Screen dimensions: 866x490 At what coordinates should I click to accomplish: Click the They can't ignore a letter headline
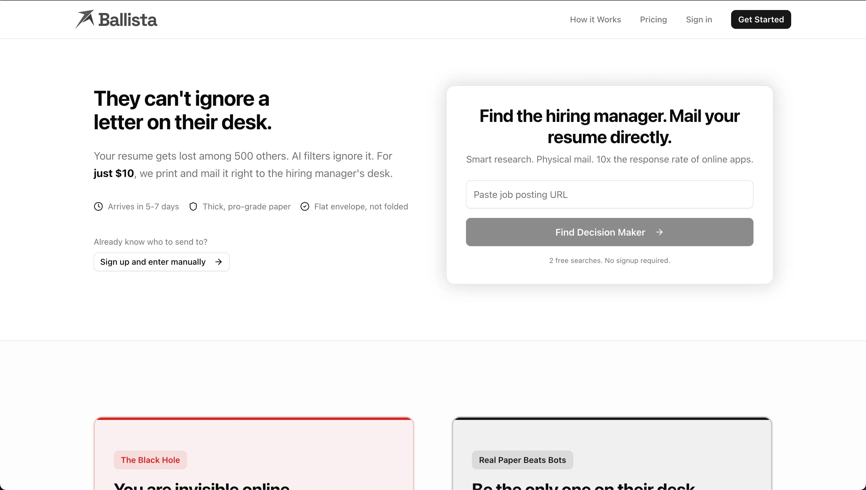[x=182, y=110]
